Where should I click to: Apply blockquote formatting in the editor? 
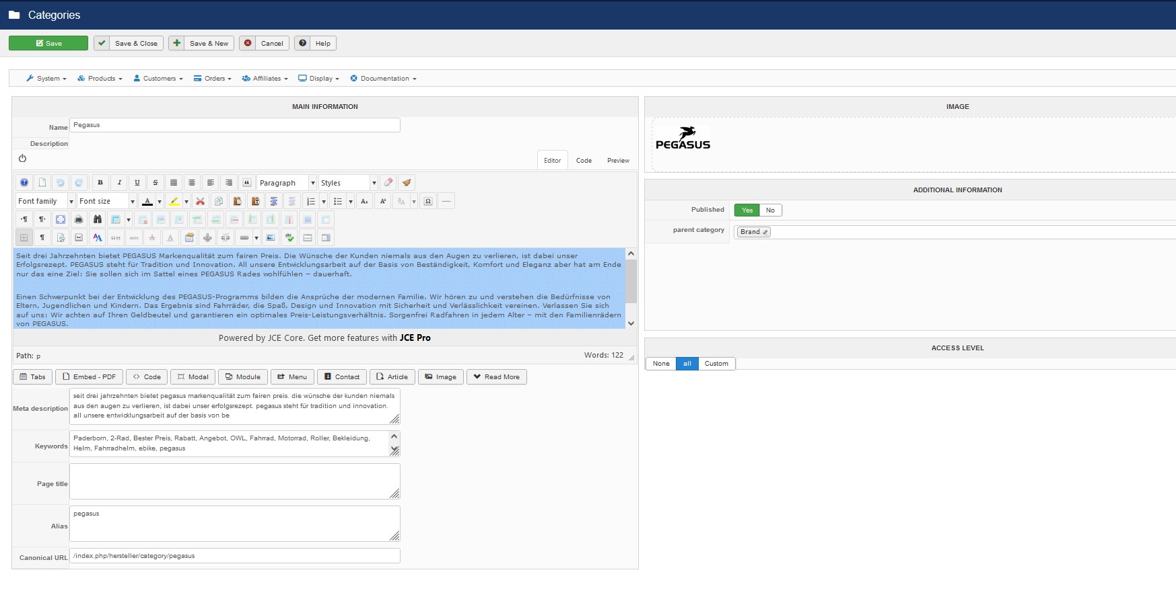(247, 183)
